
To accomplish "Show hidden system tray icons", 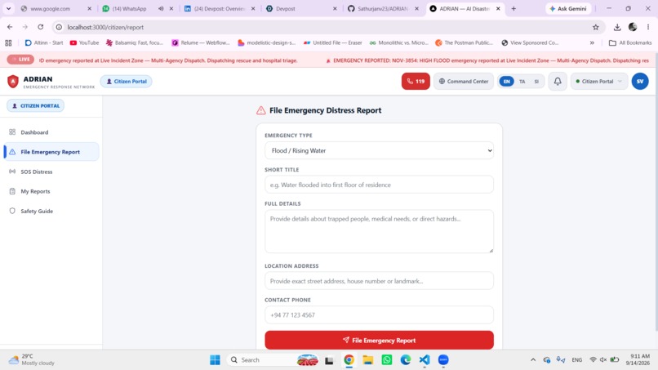I will pos(533,360).
